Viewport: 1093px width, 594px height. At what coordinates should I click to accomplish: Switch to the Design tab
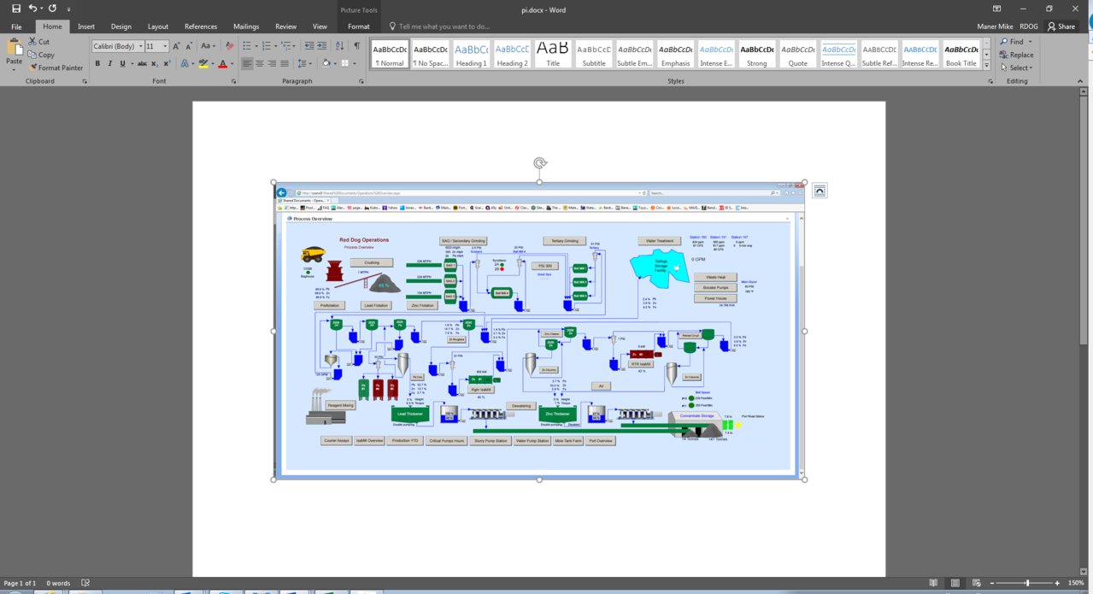click(121, 26)
